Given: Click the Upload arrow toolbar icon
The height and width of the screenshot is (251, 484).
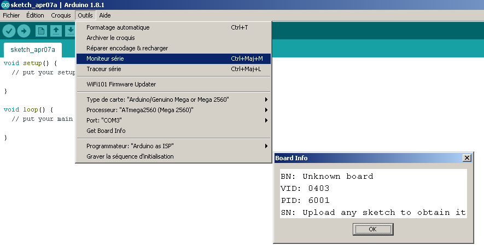Looking at the screenshot, I should (x=24, y=31).
